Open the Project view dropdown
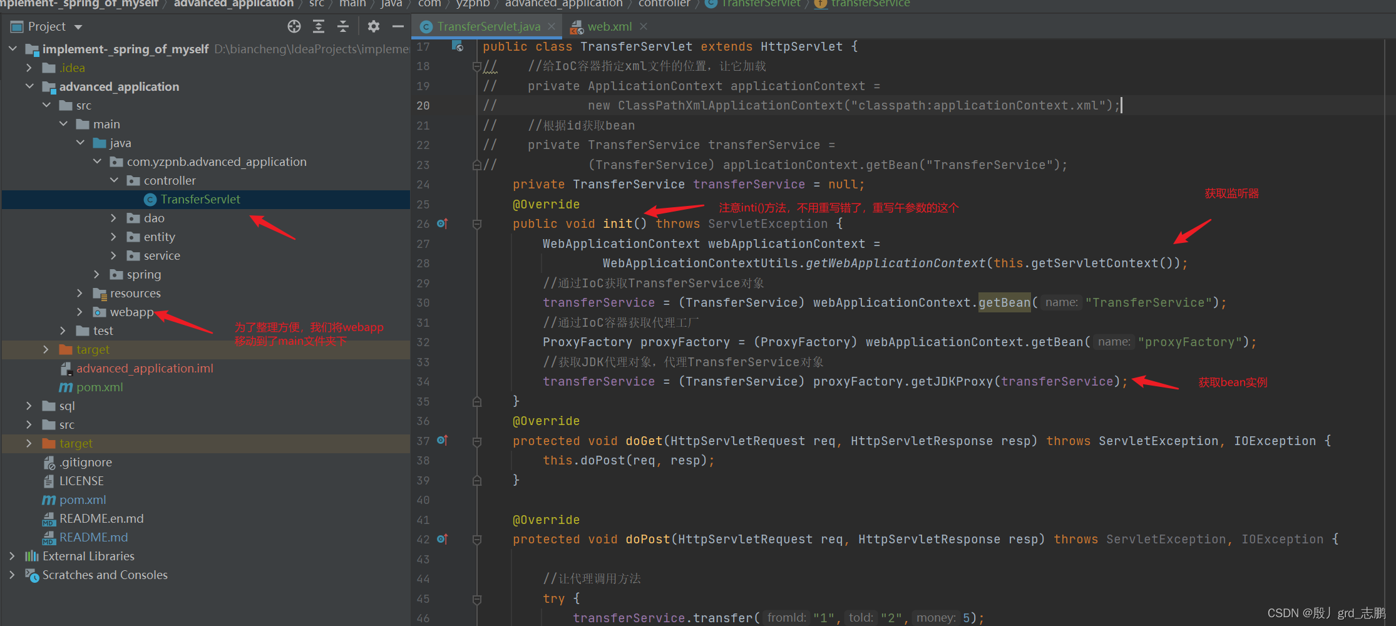Viewport: 1396px width, 626px height. pos(78,27)
